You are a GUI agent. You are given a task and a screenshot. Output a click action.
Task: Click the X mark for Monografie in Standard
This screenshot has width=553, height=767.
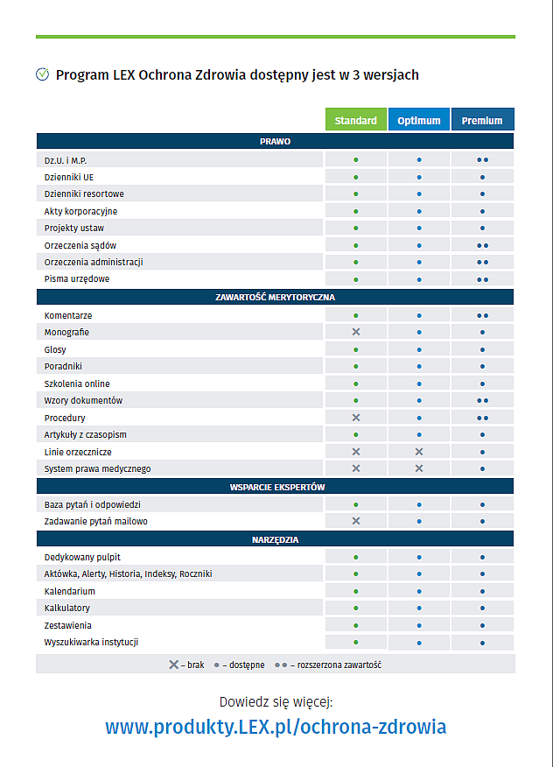[356, 332]
